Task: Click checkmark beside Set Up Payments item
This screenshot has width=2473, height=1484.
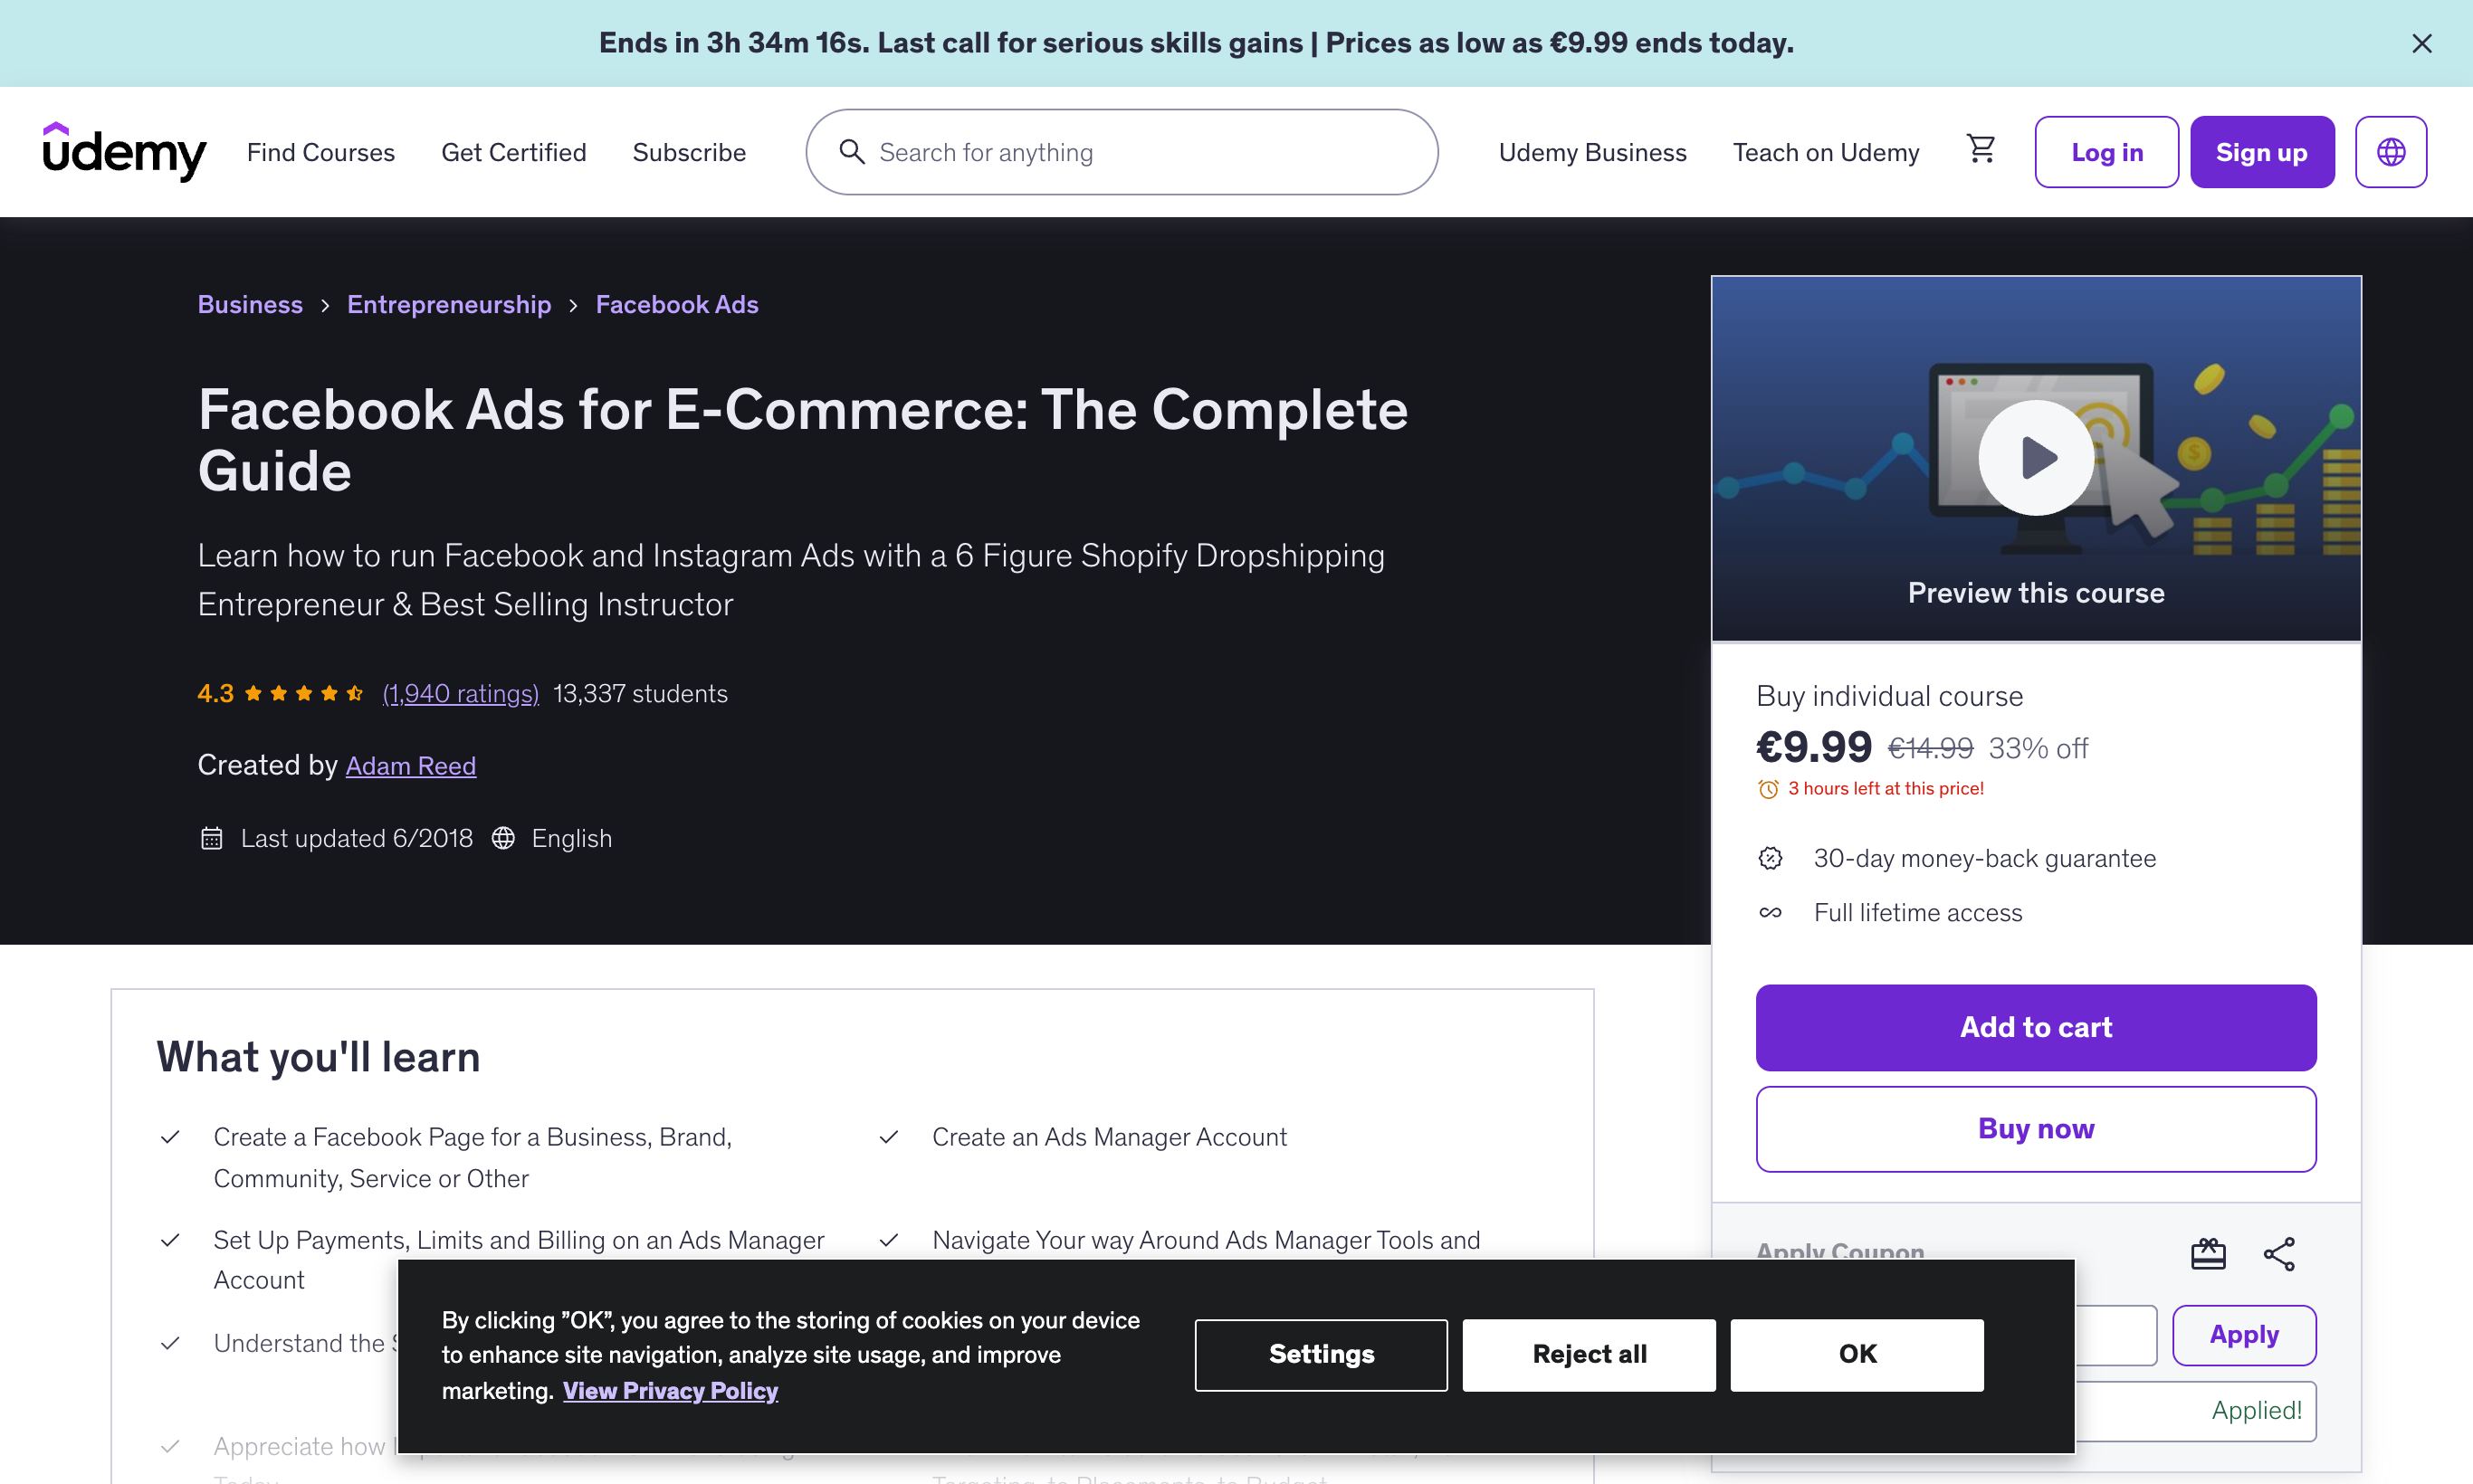Action: (x=170, y=1240)
